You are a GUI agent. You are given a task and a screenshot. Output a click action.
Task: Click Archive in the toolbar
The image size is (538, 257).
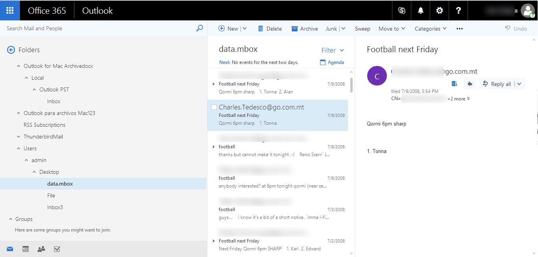coord(305,29)
